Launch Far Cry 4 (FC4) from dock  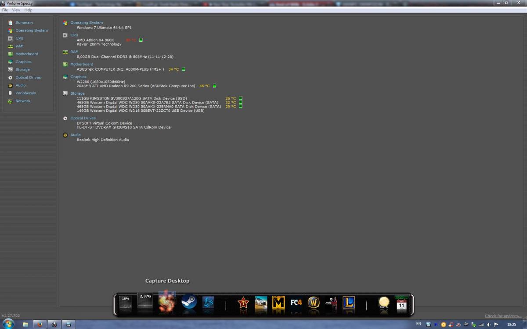(296, 303)
